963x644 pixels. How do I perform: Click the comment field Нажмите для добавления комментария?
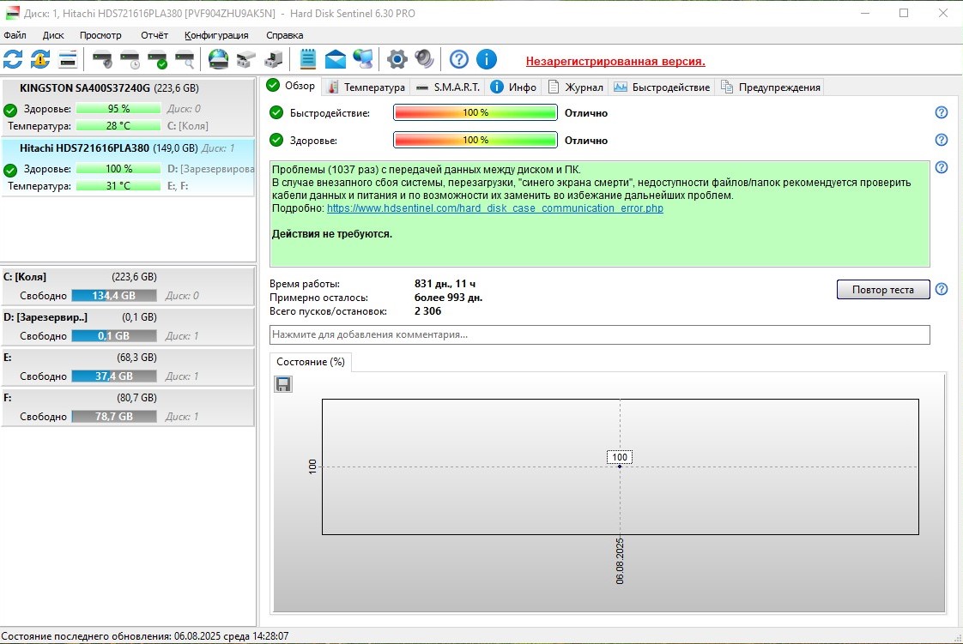pyautogui.click(x=599, y=335)
